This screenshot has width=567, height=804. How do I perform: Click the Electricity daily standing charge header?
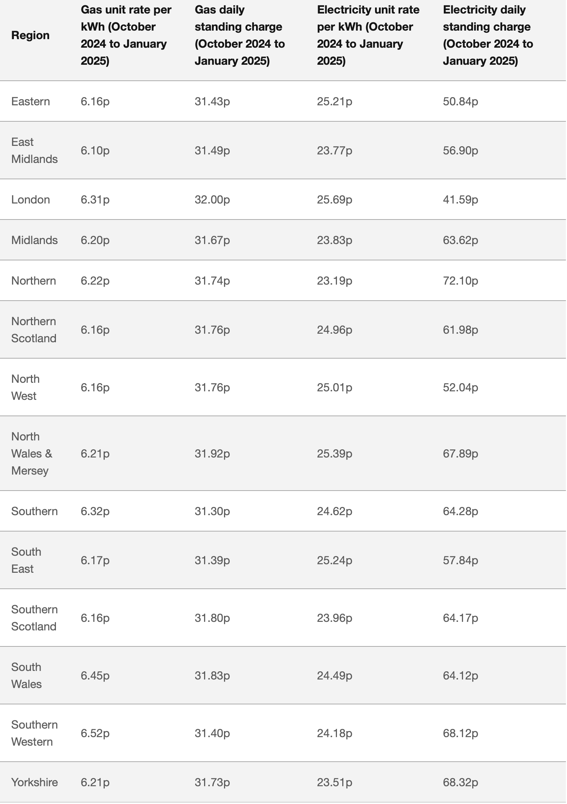pyautogui.click(x=488, y=35)
